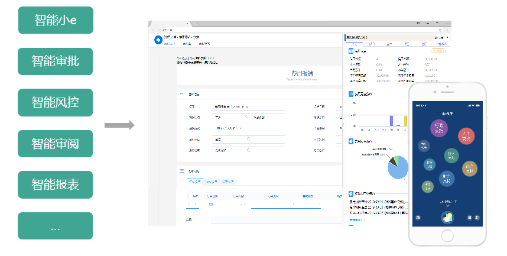Choose the 智能审阅 button
507x256 pixels.
[56, 144]
